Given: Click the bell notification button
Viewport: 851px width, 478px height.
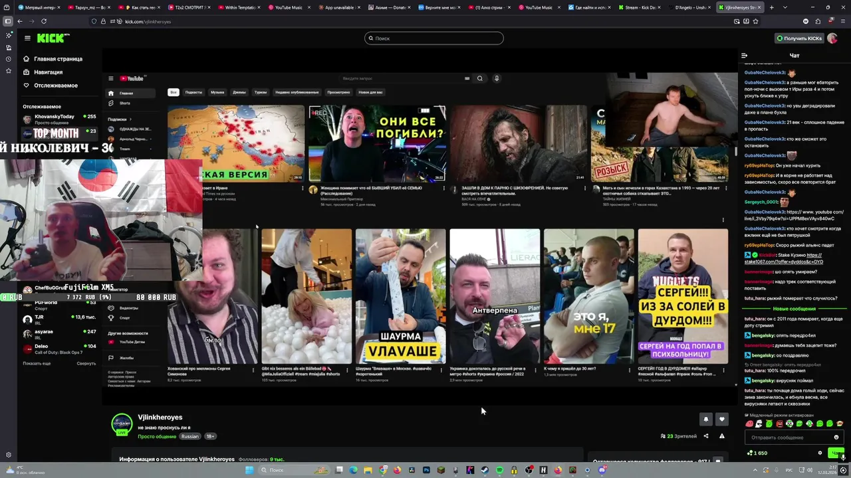Looking at the screenshot, I should (x=706, y=419).
